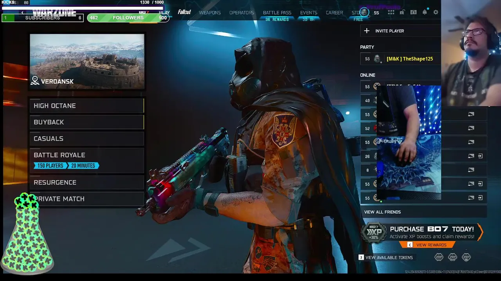Open the nine-dot grid menu icon
The image size is (501, 281).
pyautogui.click(x=391, y=12)
